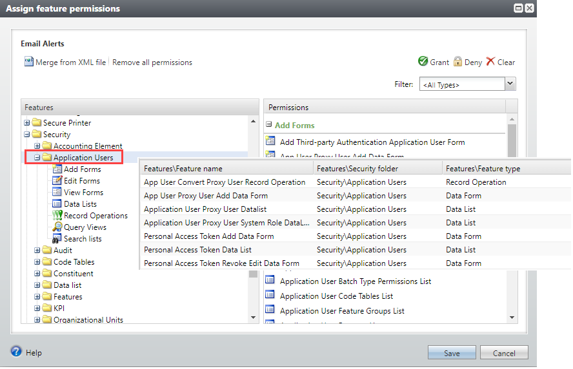Select Personal Access Token Data List row
The height and width of the screenshot is (369, 573).
tap(356, 250)
